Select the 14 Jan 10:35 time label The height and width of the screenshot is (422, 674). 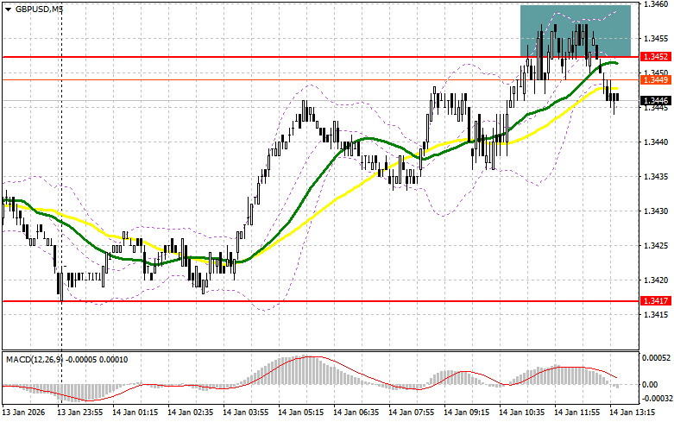pyautogui.click(x=522, y=413)
